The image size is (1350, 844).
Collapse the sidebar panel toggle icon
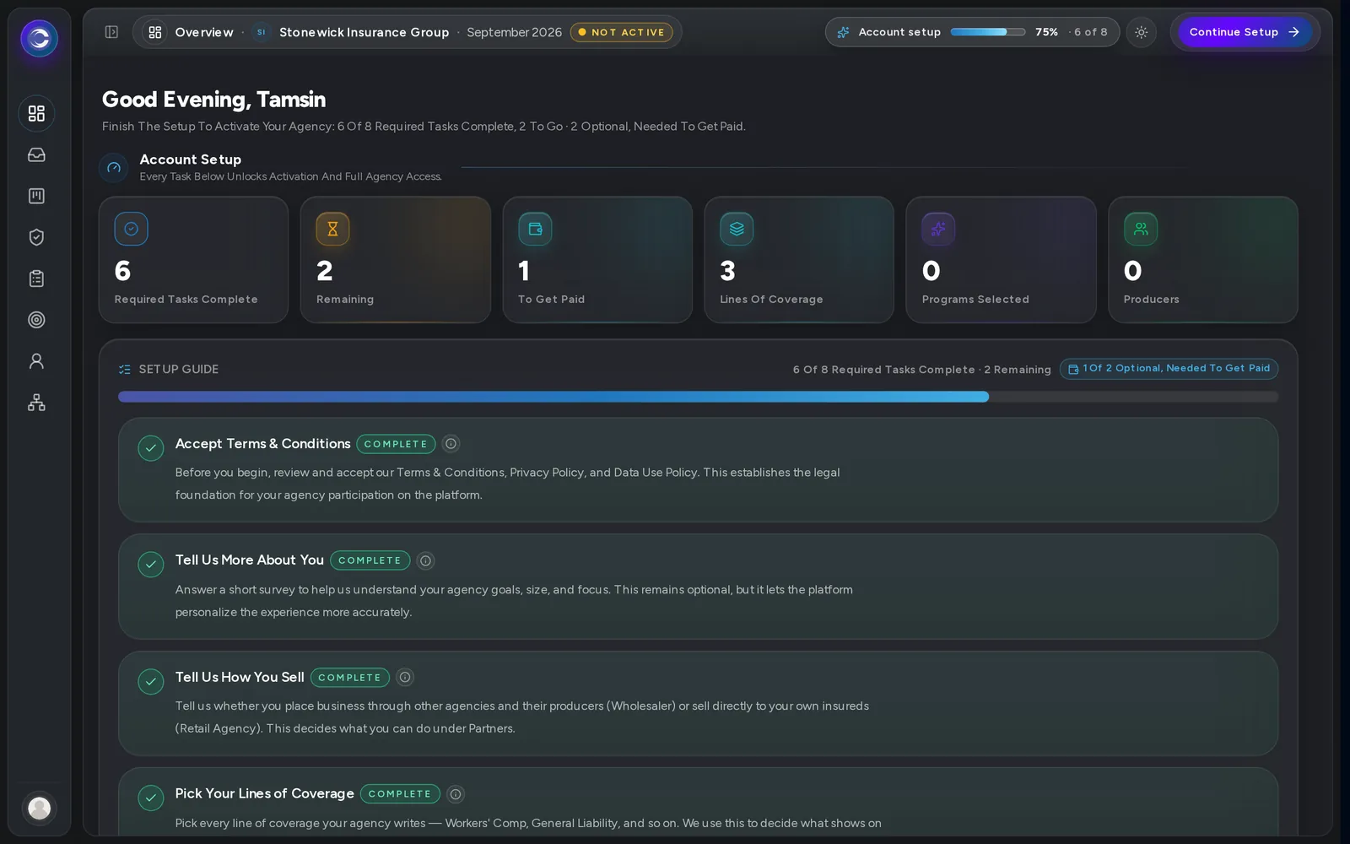tap(111, 32)
